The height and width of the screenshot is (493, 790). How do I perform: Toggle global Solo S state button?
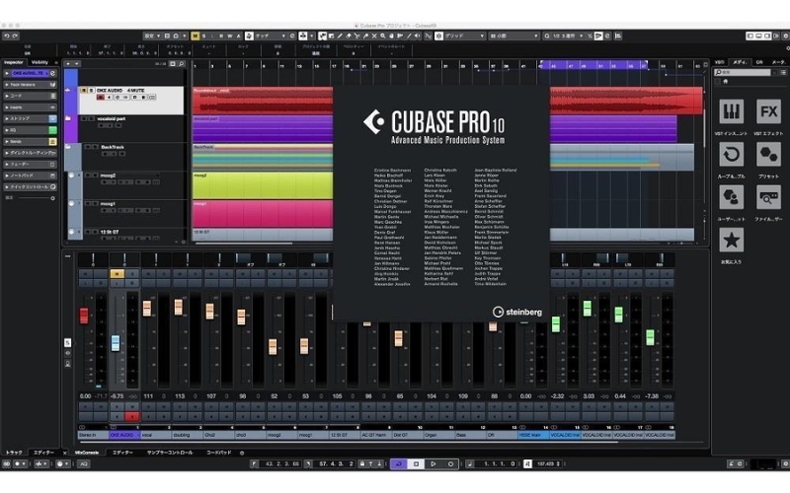[x=203, y=35]
